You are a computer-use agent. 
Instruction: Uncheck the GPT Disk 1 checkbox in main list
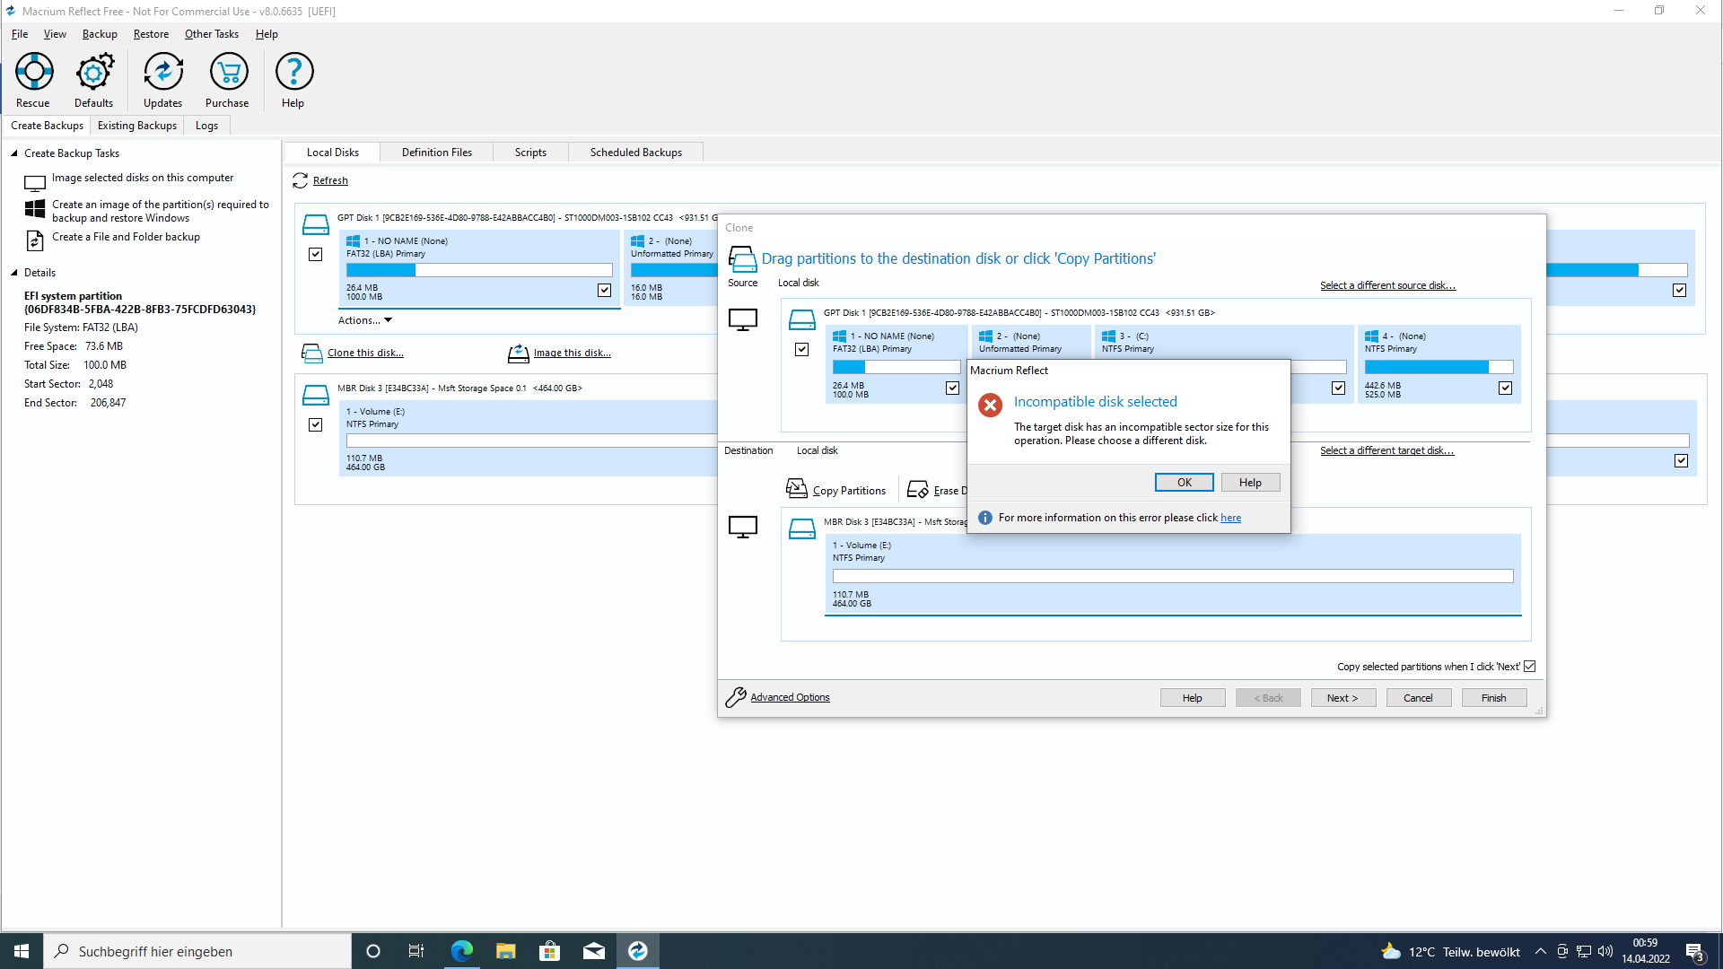316,255
